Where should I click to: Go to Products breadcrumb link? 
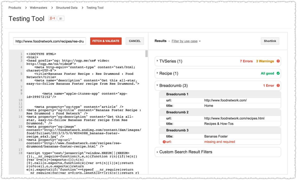pos(15,8)
